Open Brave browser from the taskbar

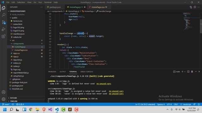click(44, 110)
